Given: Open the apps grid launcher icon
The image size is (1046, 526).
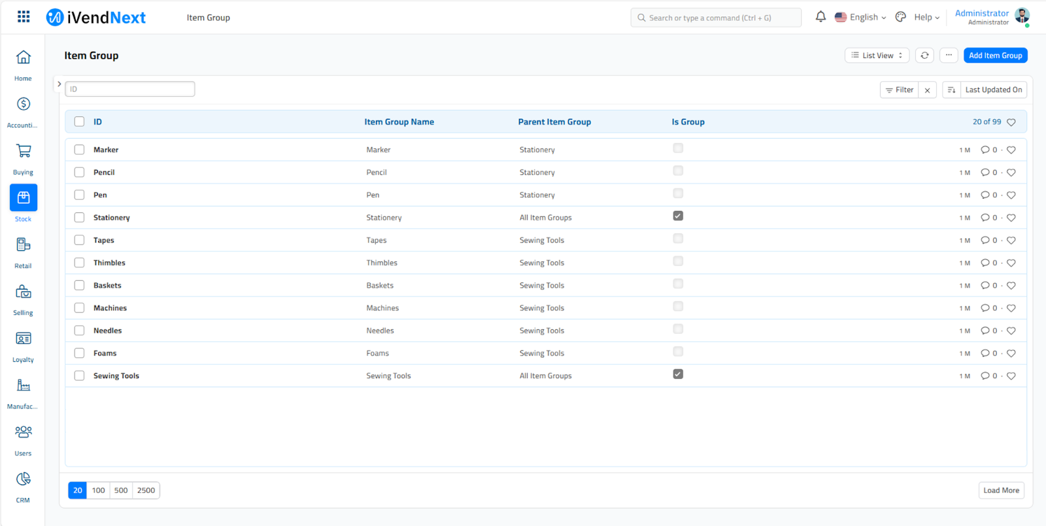Looking at the screenshot, I should (24, 17).
